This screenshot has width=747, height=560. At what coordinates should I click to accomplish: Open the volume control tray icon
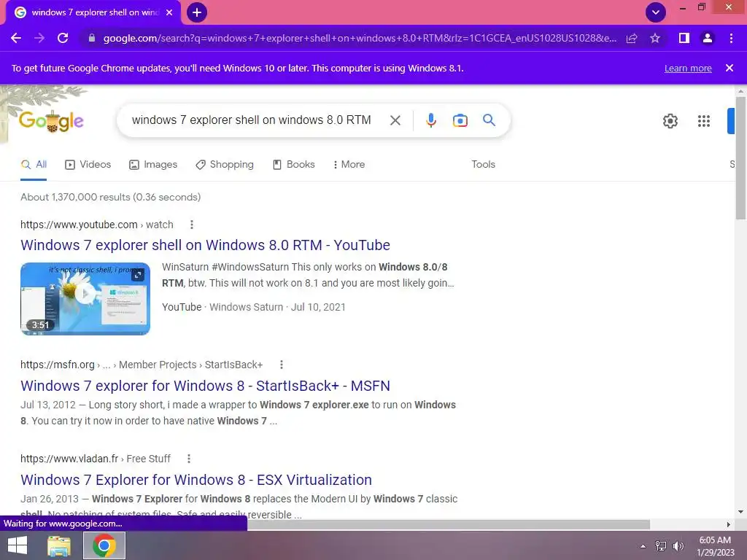(678, 546)
